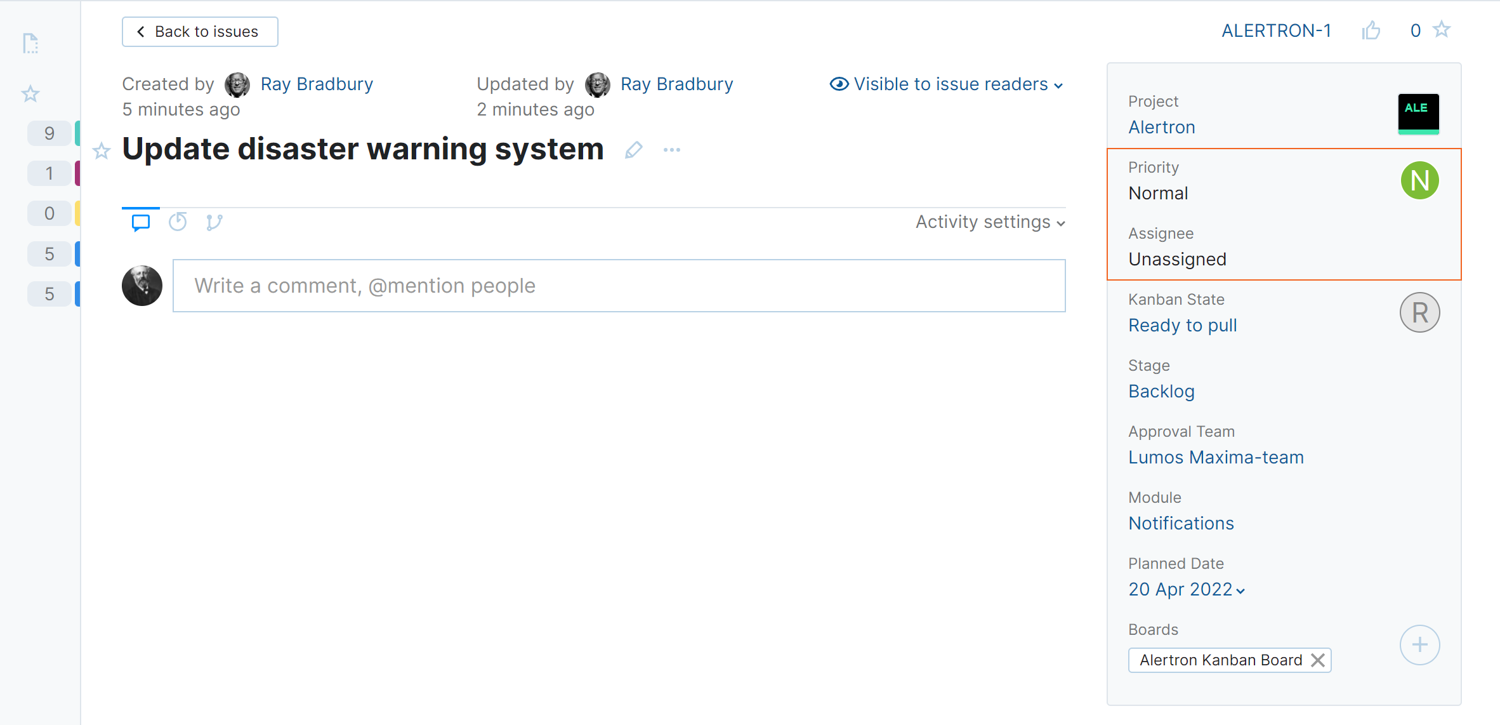Click the thumbs-up vote icon

tap(1371, 30)
